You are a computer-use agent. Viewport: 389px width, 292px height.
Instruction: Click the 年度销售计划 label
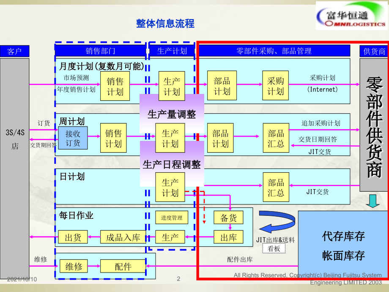pos(76,89)
